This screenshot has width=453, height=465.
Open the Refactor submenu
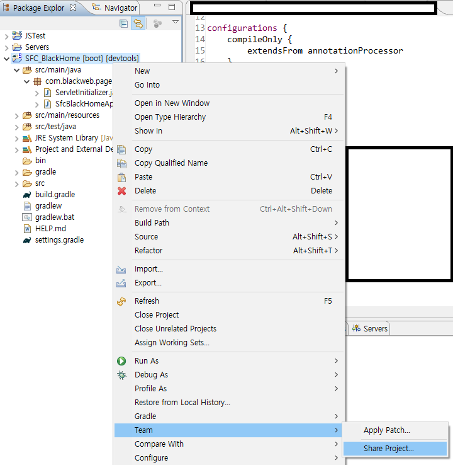point(230,251)
